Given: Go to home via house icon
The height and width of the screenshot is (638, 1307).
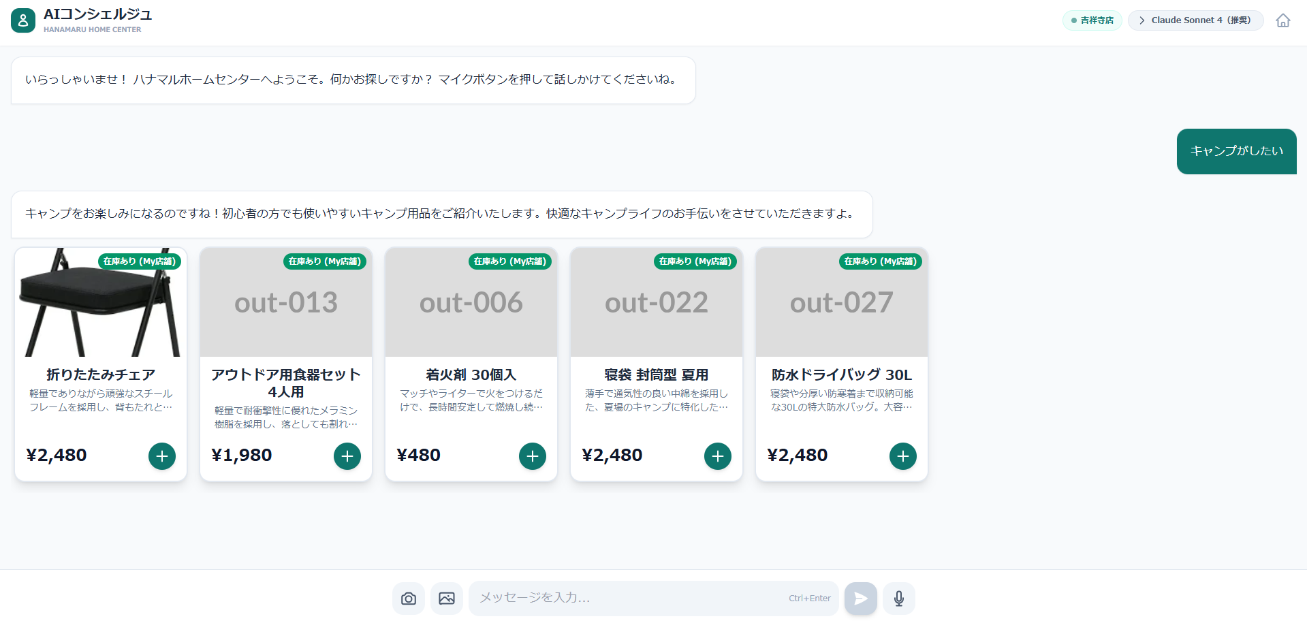Looking at the screenshot, I should pos(1283,20).
